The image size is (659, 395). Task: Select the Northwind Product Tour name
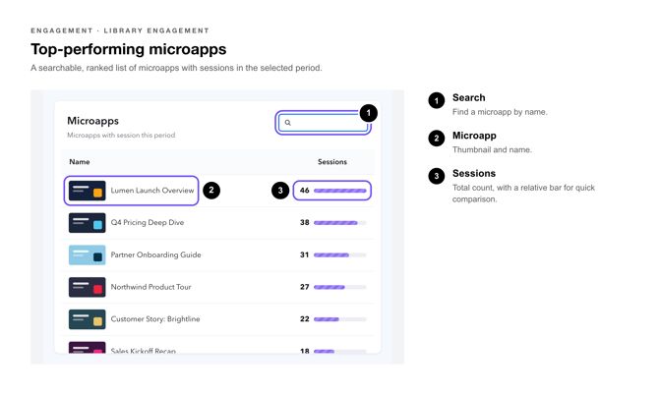pos(150,287)
